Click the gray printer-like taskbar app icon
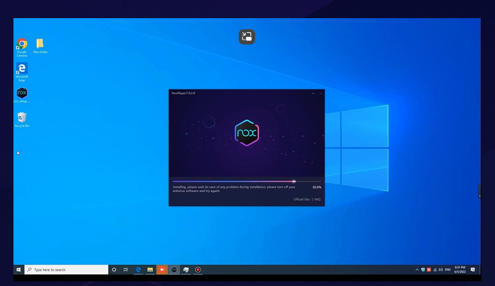 (186, 270)
